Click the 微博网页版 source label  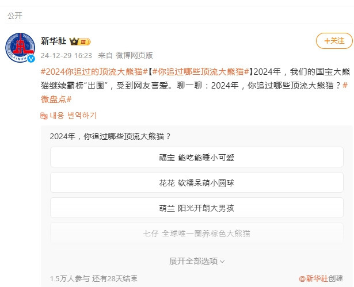coord(134,56)
